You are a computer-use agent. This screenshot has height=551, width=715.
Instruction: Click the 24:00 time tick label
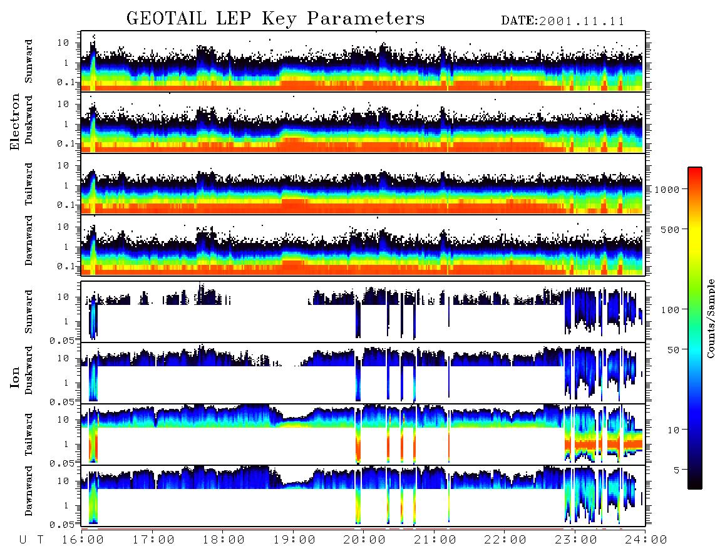point(646,540)
